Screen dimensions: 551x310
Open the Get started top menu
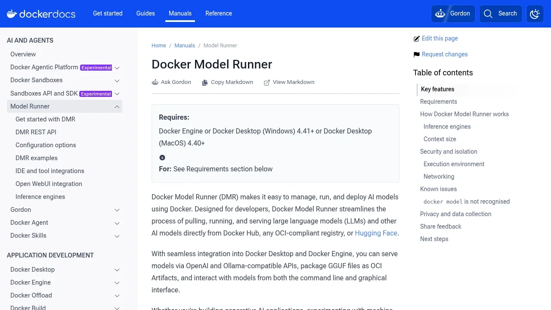108,13
